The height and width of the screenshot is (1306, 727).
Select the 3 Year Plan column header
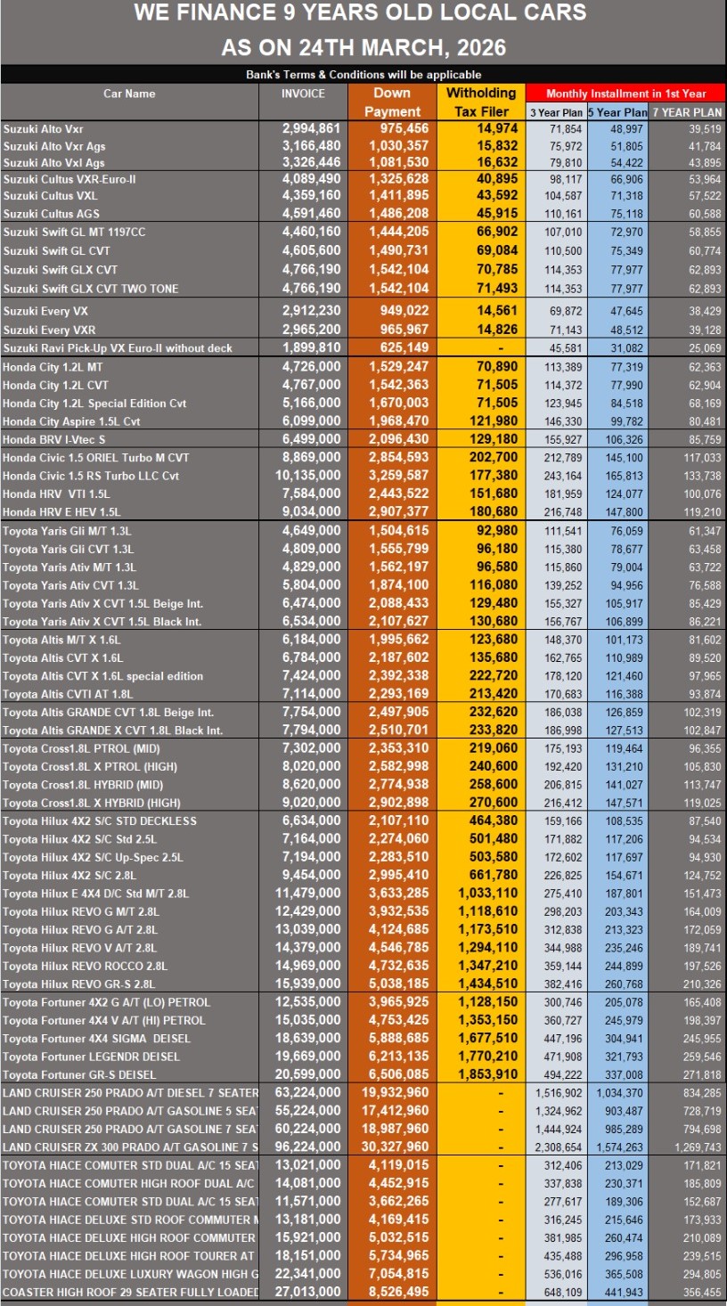(556, 112)
